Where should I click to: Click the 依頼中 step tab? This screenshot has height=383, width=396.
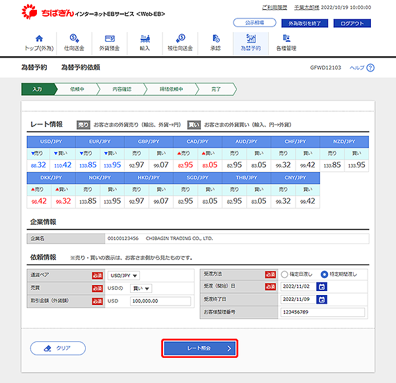coord(77,89)
